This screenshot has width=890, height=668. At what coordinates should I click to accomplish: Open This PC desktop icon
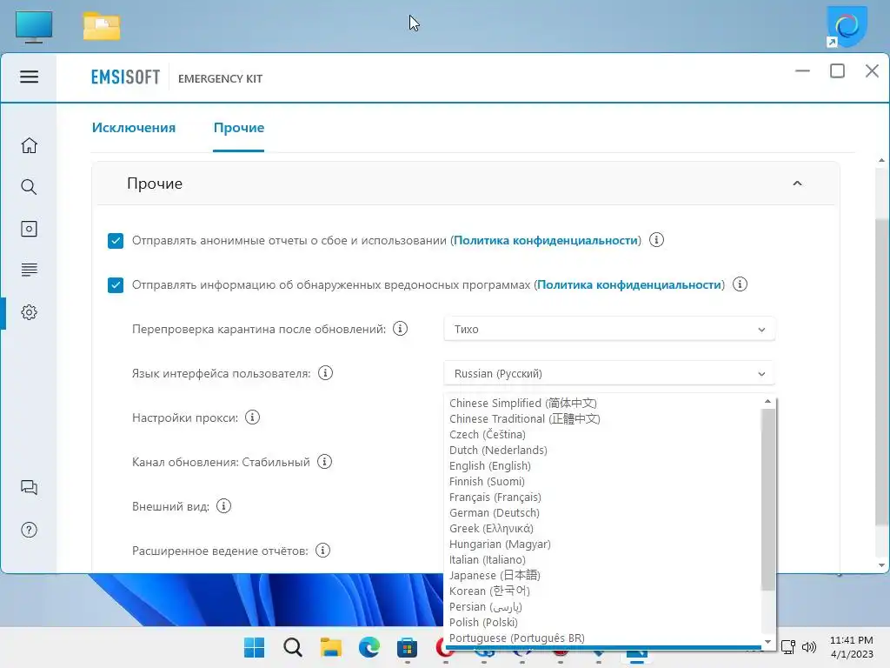pos(34,27)
